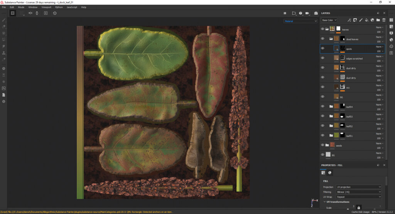Add a fill layer using the bucket icon

[x=366, y=20]
